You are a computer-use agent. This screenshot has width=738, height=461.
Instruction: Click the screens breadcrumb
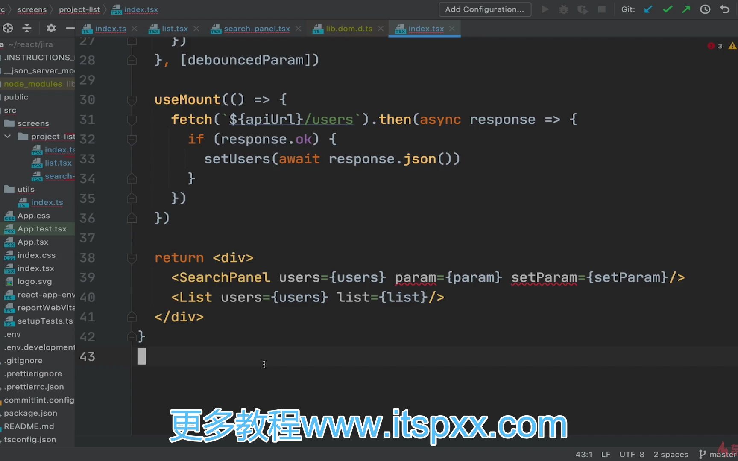pos(32,9)
